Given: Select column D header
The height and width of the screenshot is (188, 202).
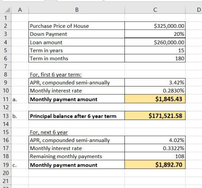Looking at the screenshot, I should (x=194, y=10).
